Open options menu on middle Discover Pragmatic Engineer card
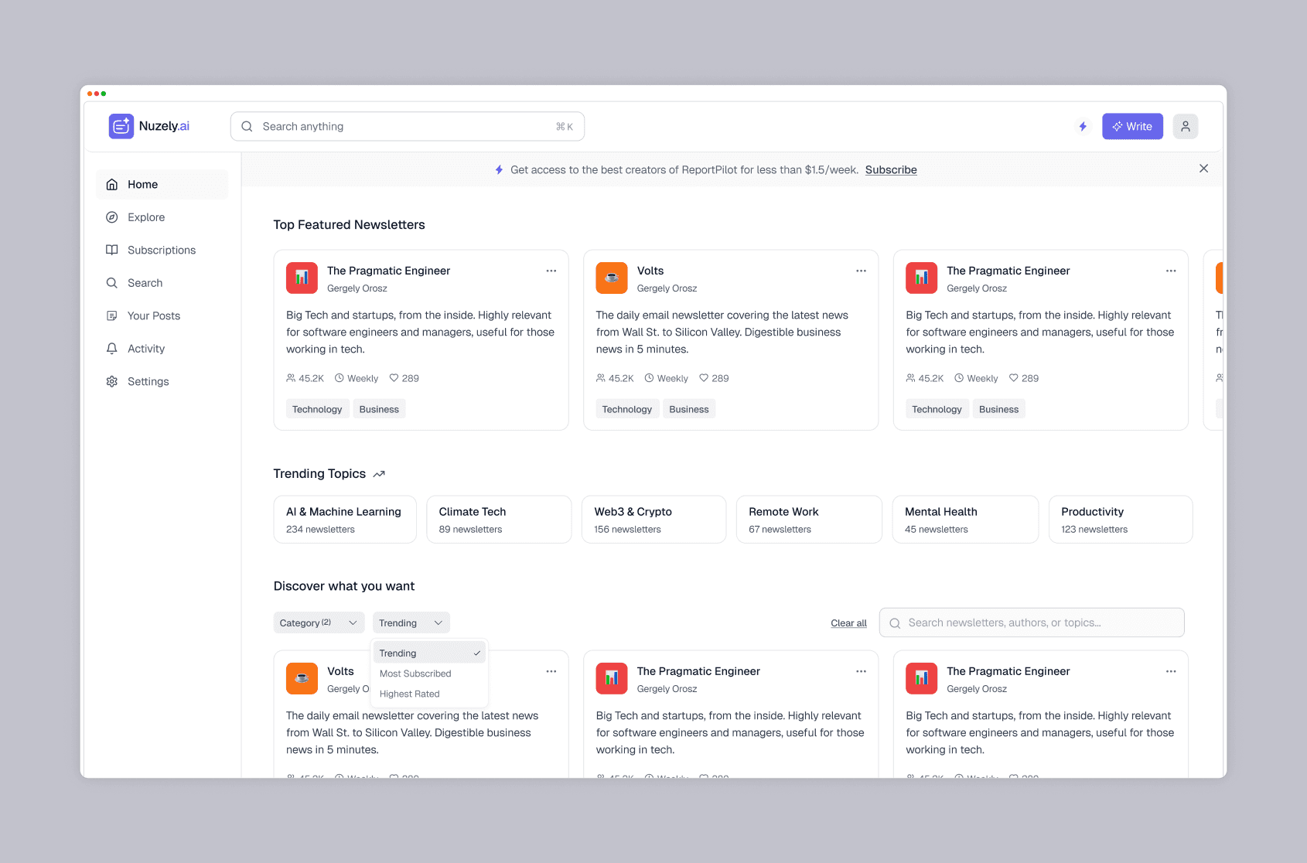The height and width of the screenshot is (863, 1307). click(861, 671)
